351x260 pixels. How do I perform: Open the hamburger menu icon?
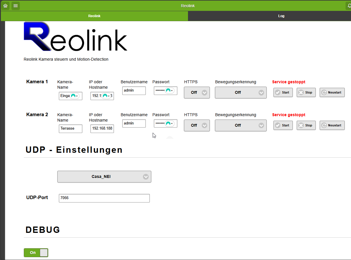tap(15, 6)
